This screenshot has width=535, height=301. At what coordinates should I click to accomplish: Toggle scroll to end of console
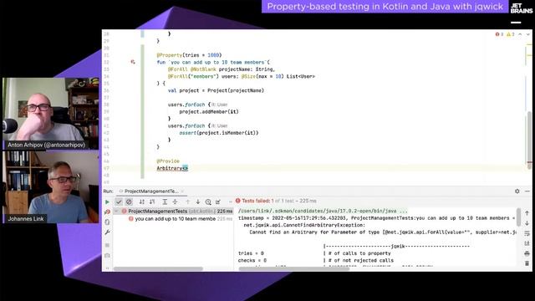point(527,243)
